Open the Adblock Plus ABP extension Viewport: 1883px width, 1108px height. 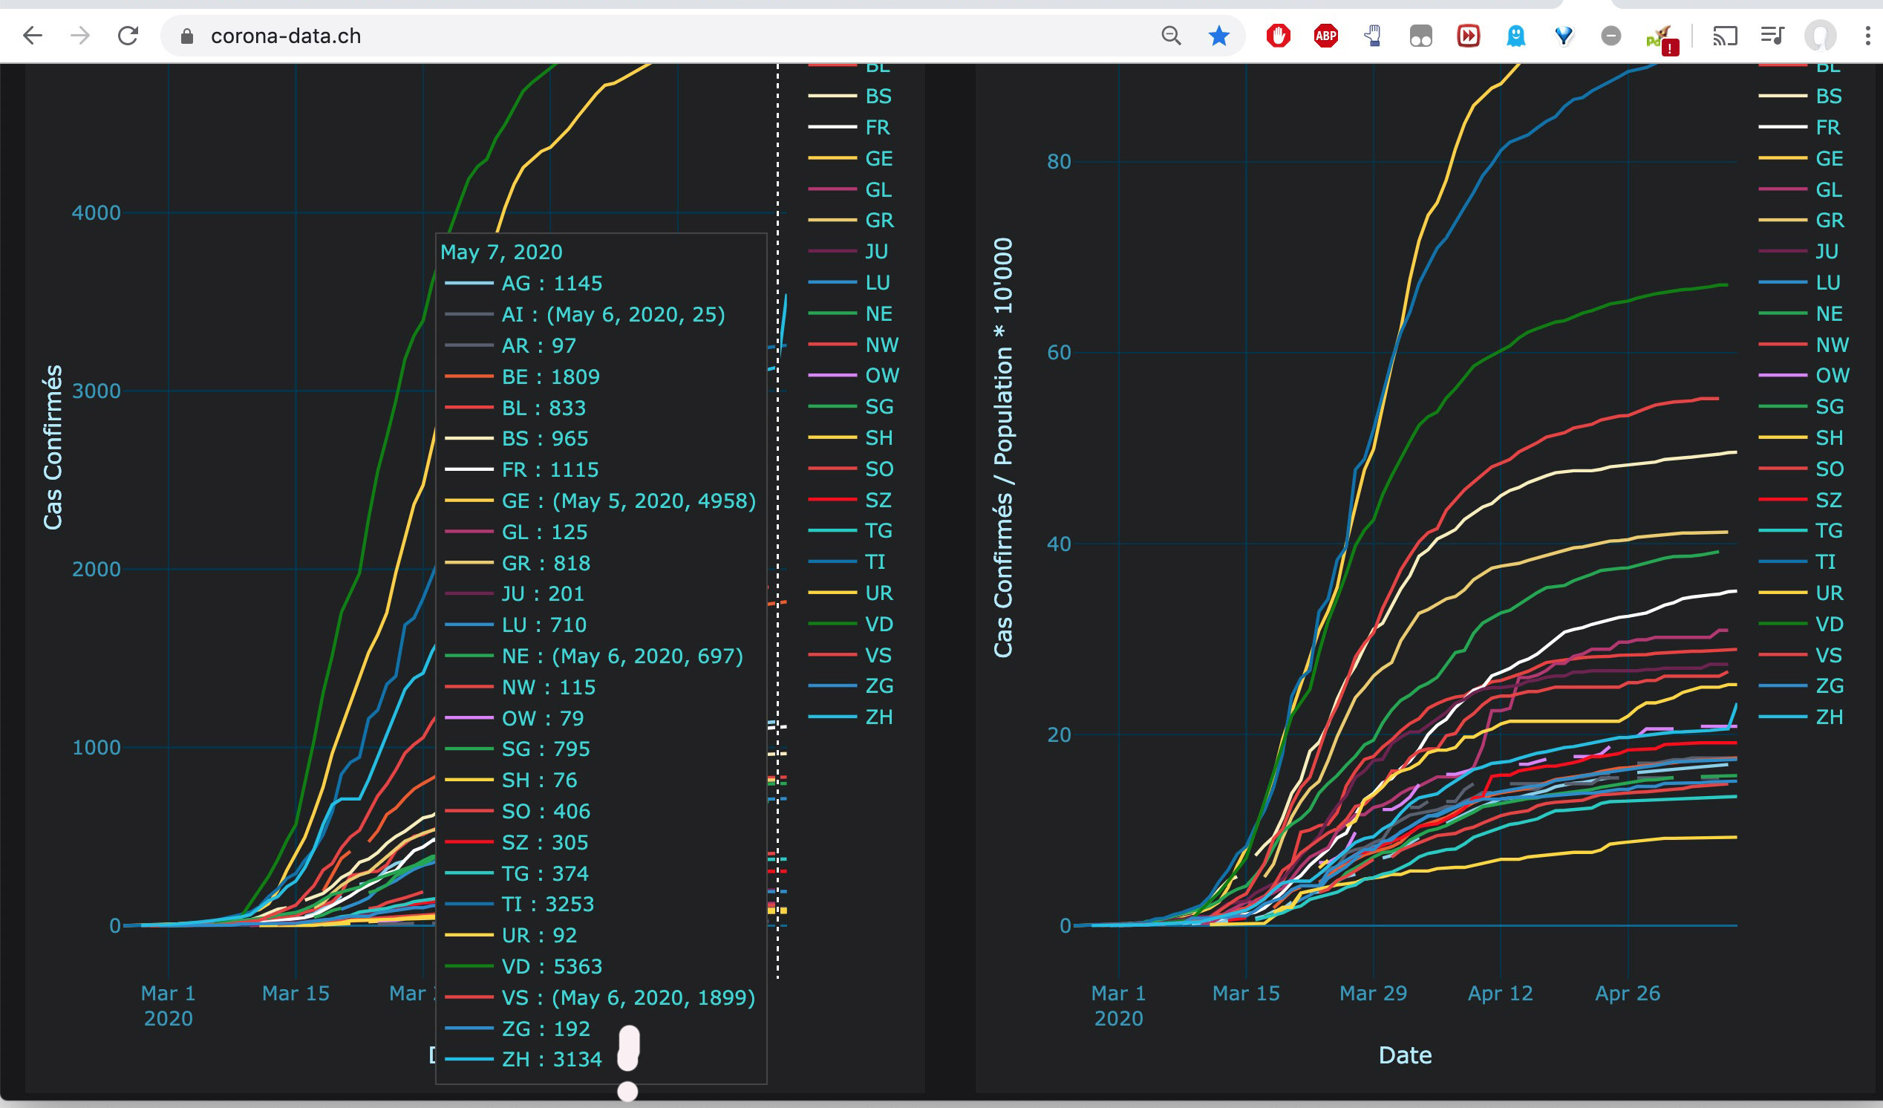click(x=1325, y=35)
